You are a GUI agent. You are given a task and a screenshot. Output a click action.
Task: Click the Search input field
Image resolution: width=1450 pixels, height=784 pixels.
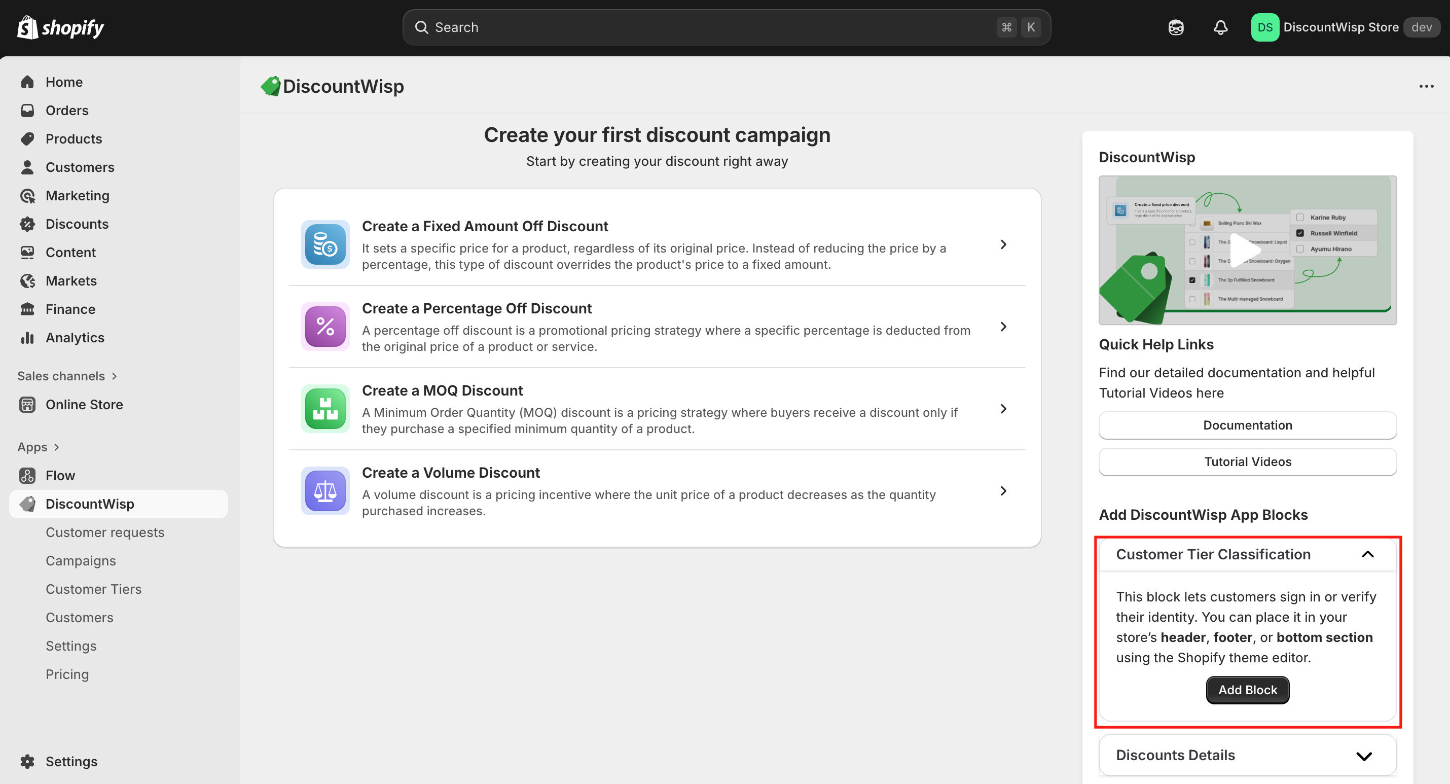709,27
